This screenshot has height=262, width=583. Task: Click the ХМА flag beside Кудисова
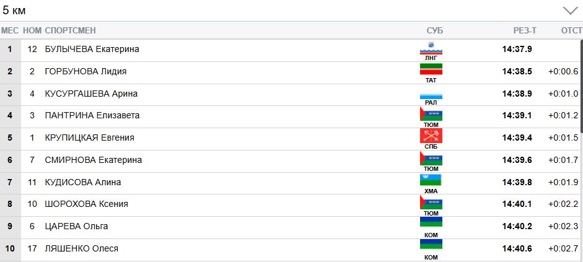coord(431,180)
